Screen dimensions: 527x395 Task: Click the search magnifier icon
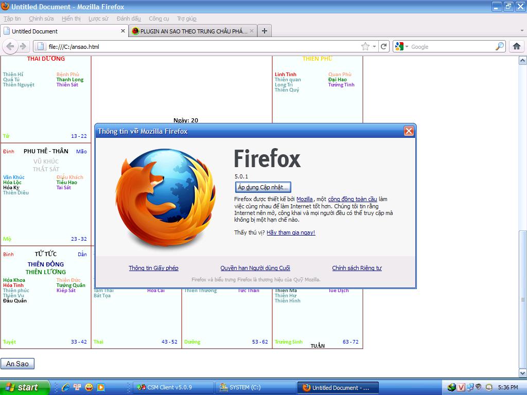[x=499, y=46]
